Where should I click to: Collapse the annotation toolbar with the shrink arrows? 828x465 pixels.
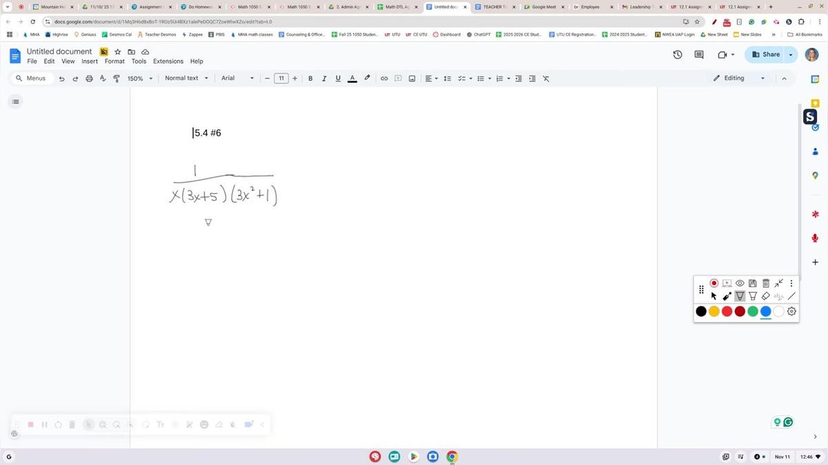point(778,283)
